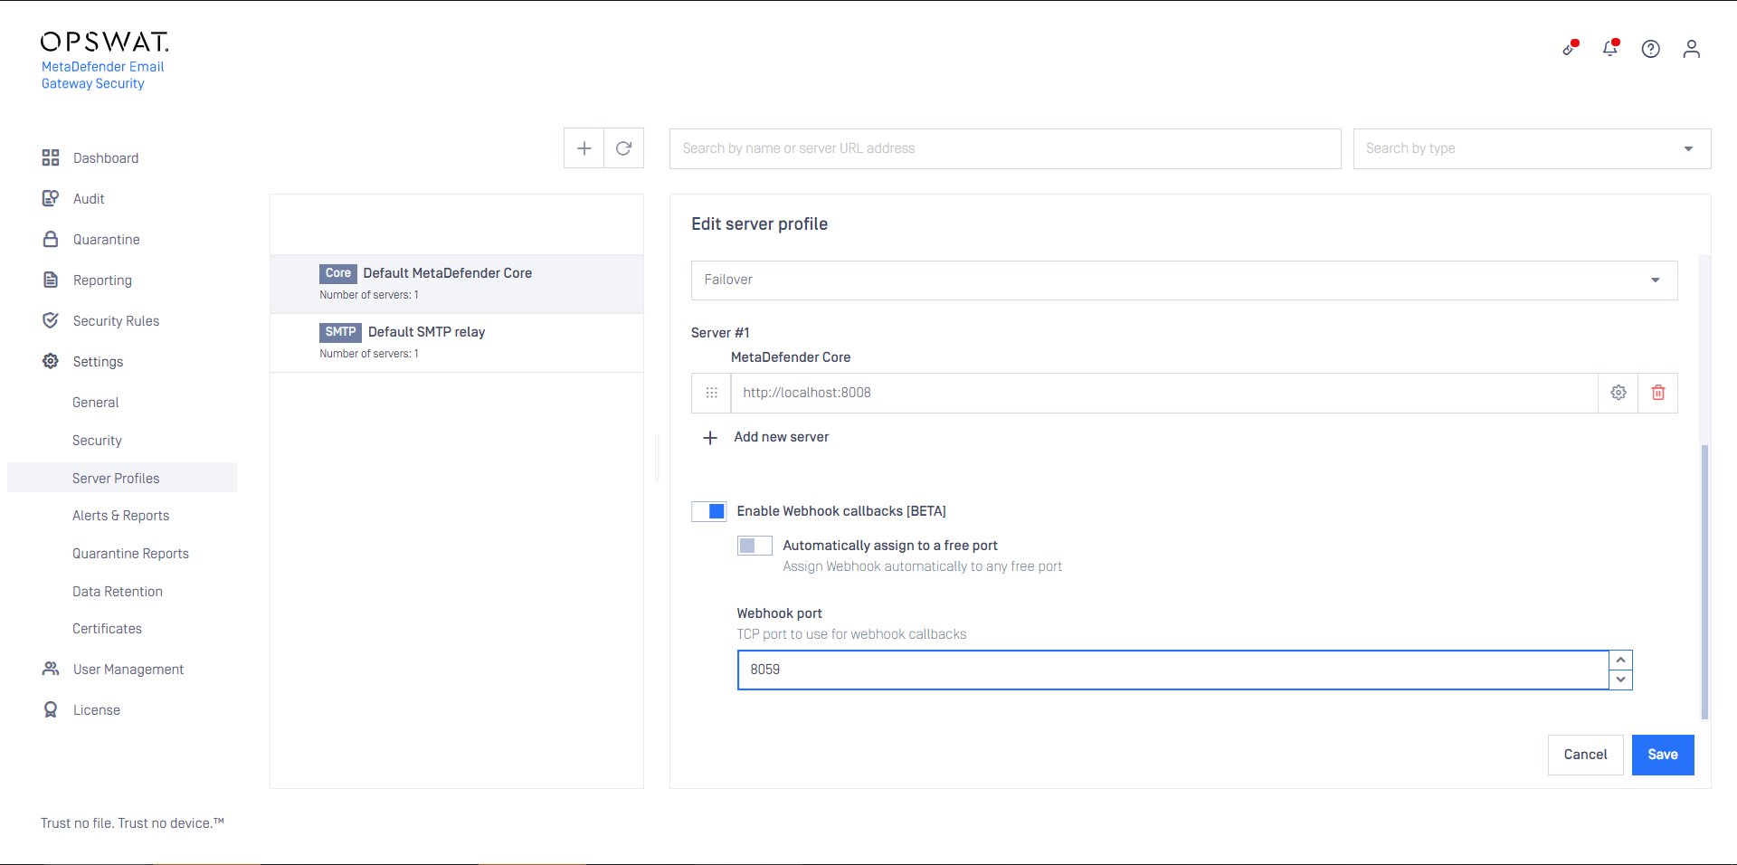The height and width of the screenshot is (865, 1737).
Task: Click the Settings gear icon in sidebar
Action: pos(51,361)
